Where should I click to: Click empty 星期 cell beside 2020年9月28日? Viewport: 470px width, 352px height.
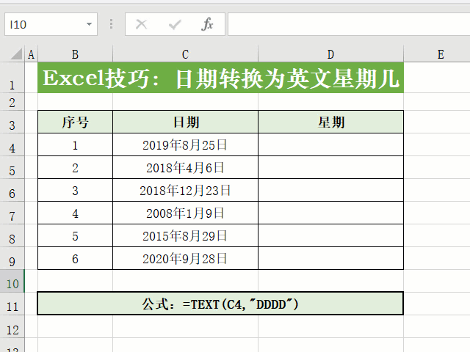pos(330,258)
